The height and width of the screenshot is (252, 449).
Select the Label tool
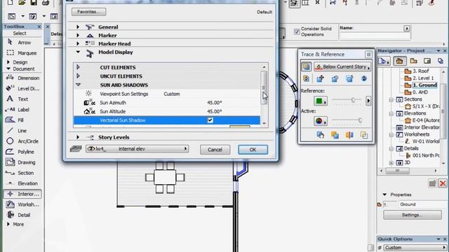point(22,110)
